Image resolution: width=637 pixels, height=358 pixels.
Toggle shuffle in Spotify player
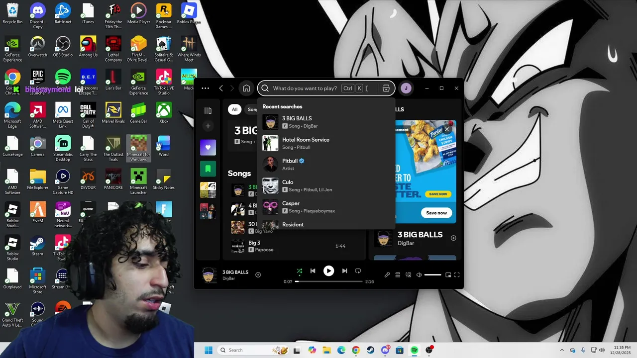coord(300,271)
